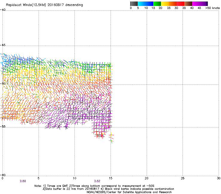
Task: Click the brown 35-40 knots legend swatch
Action: pyautogui.click(x=188, y=4)
